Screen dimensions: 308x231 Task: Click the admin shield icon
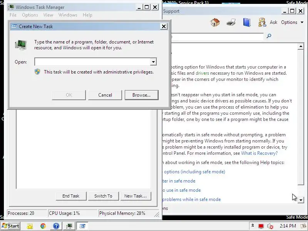point(37,72)
